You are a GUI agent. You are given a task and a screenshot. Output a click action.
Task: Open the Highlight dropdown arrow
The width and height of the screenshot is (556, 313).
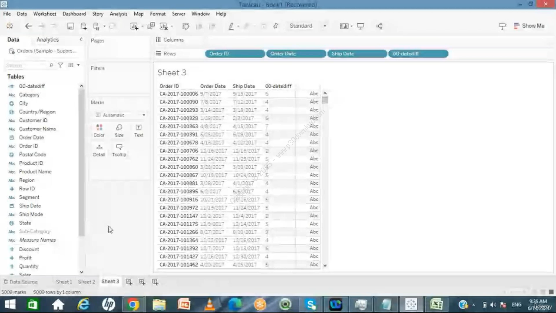(x=238, y=26)
